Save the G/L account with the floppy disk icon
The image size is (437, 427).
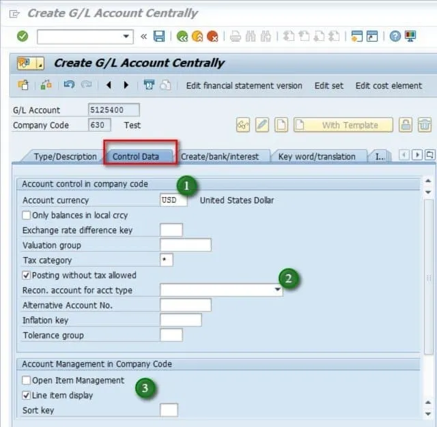click(x=159, y=36)
